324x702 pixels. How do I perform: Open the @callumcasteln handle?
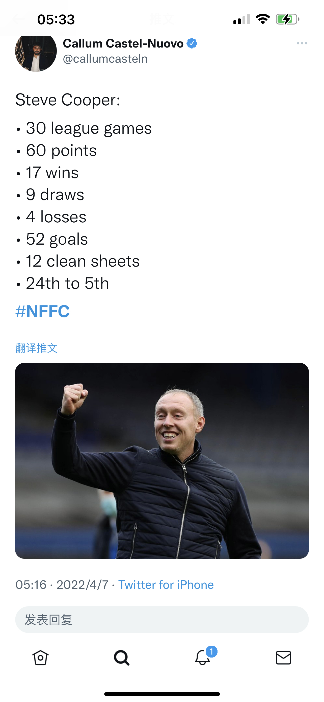coord(105,59)
